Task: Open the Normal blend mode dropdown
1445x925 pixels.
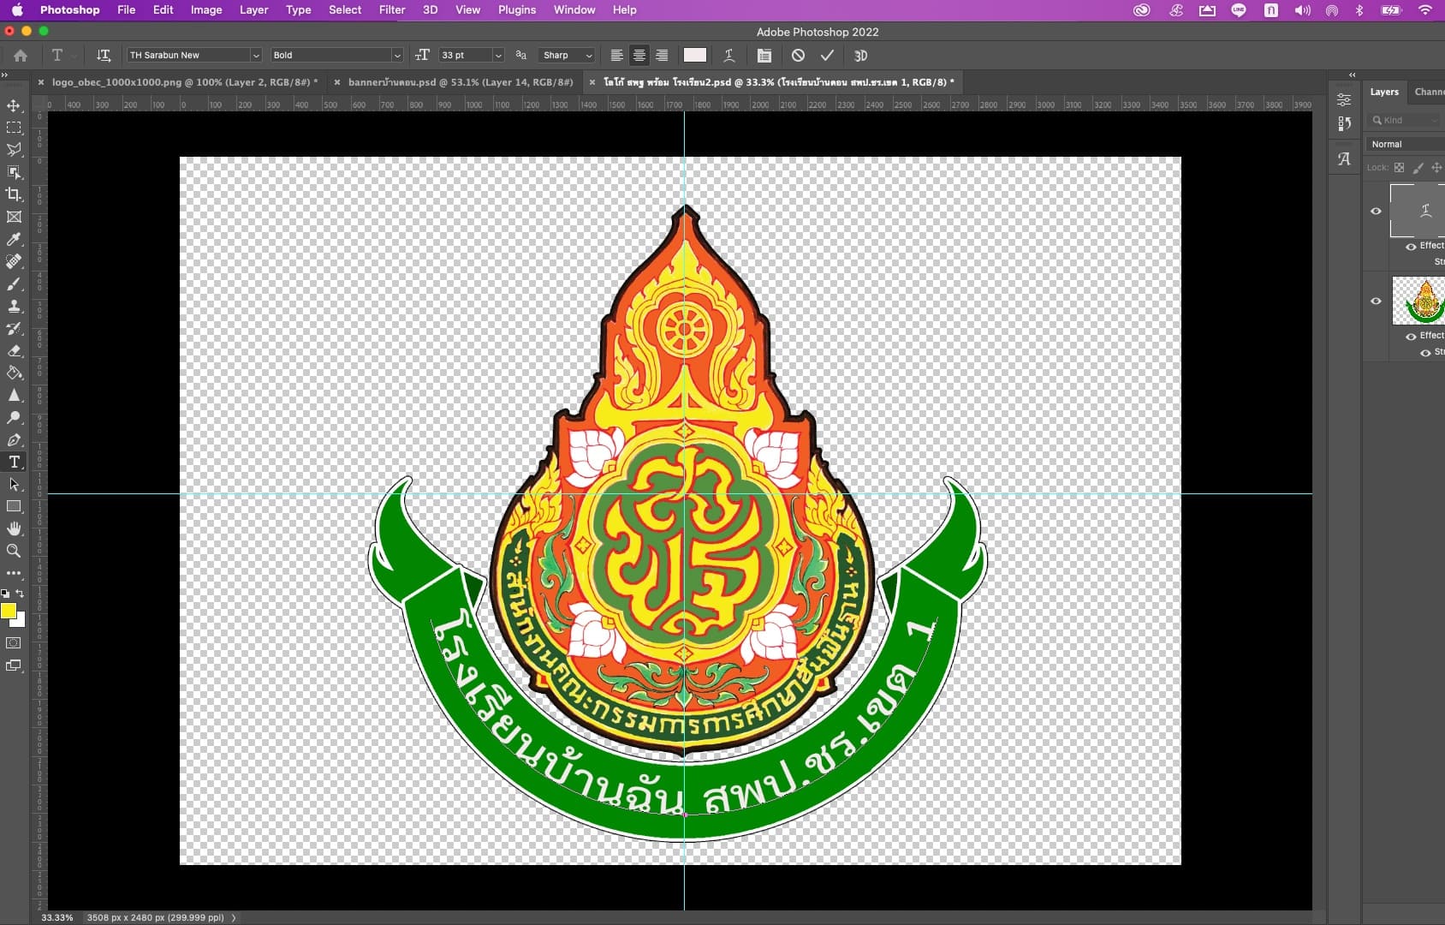Action: (x=1406, y=144)
